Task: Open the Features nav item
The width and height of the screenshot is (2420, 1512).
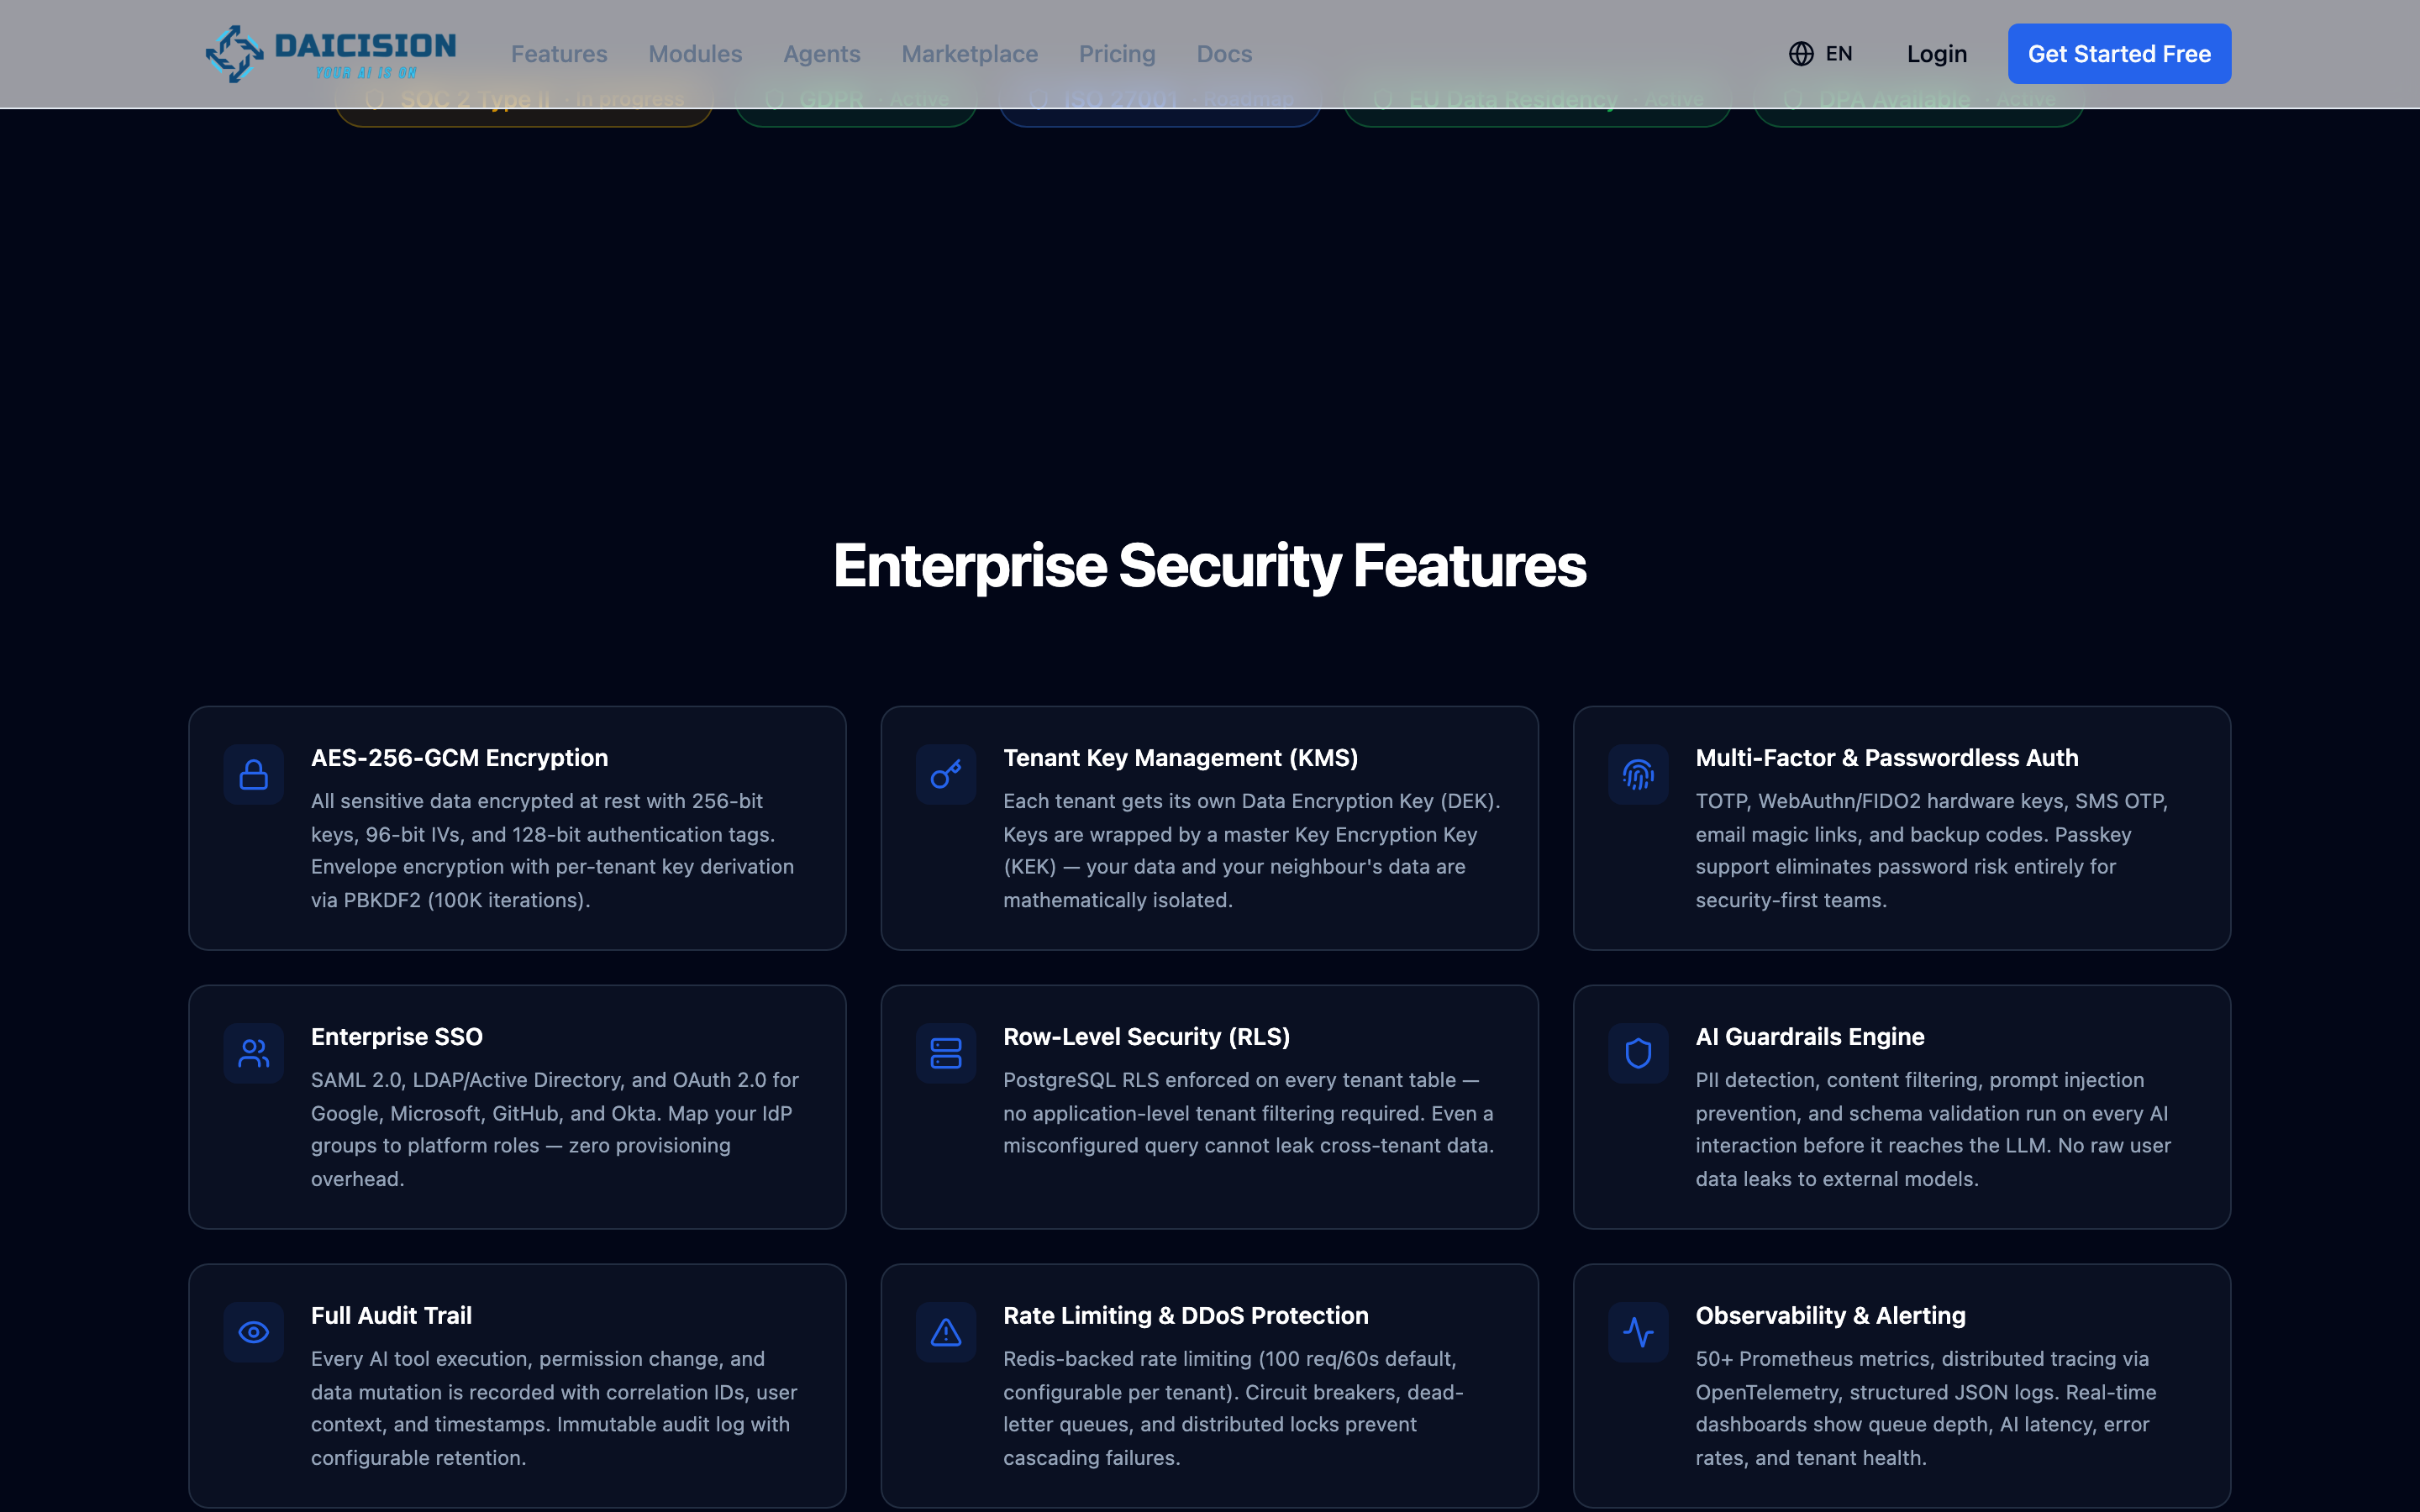Action: point(559,54)
